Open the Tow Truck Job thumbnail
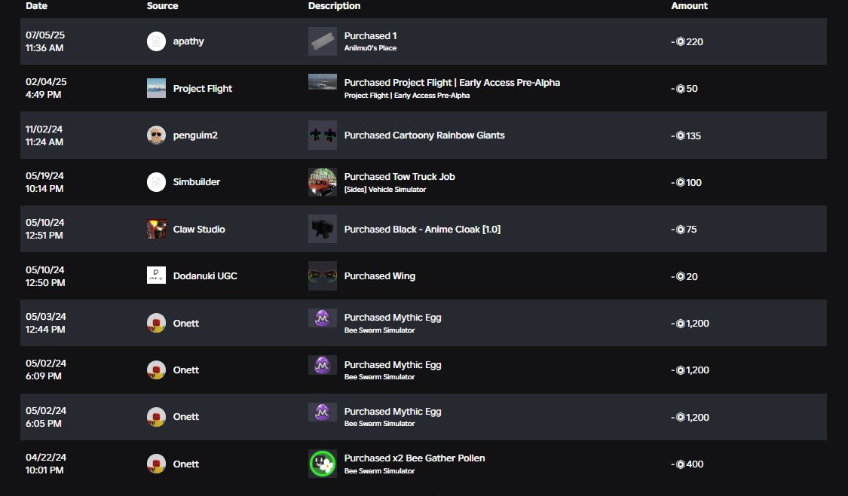The image size is (848, 496). pos(323,182)
